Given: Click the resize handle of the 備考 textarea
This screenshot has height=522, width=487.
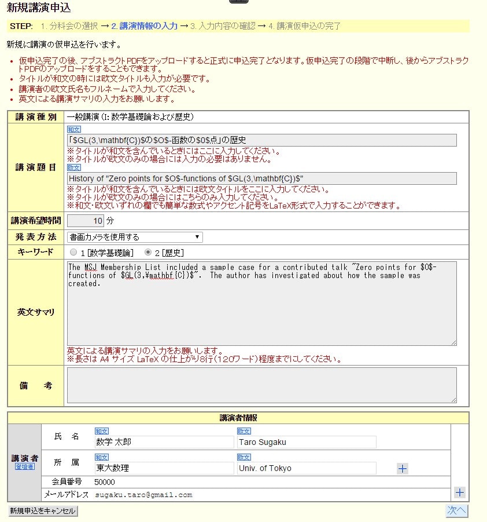Looking at the screenshot, I should coord(453,400).
